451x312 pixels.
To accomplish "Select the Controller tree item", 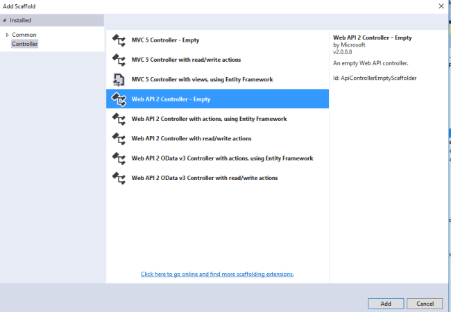I will (25, 44).
